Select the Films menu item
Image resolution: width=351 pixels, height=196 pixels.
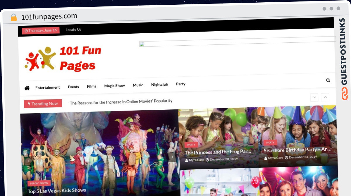(x=92, y=86)
